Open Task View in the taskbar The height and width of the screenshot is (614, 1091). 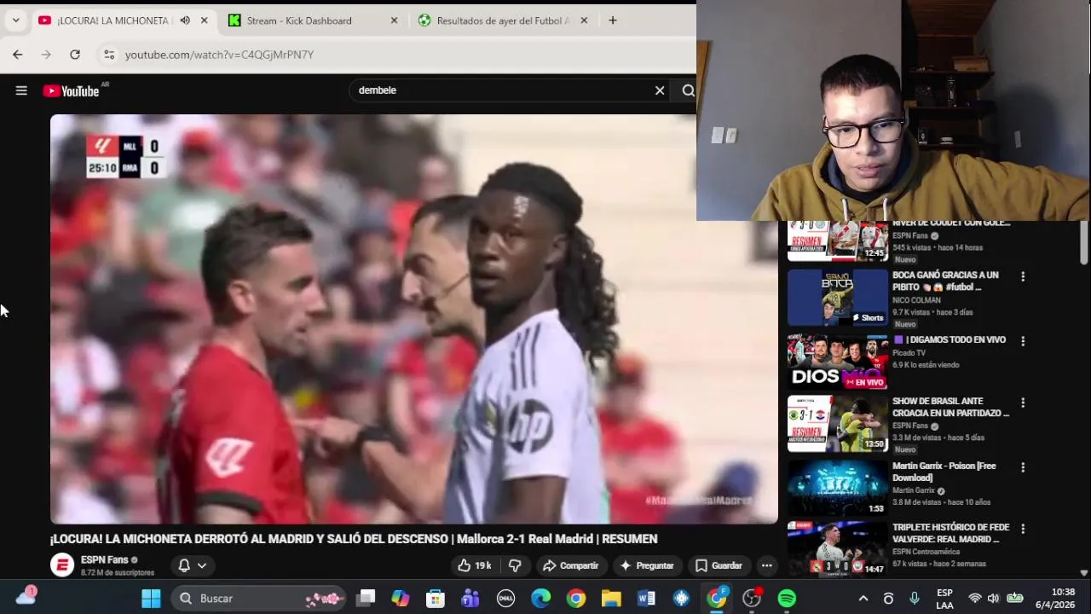coord(366,599)
